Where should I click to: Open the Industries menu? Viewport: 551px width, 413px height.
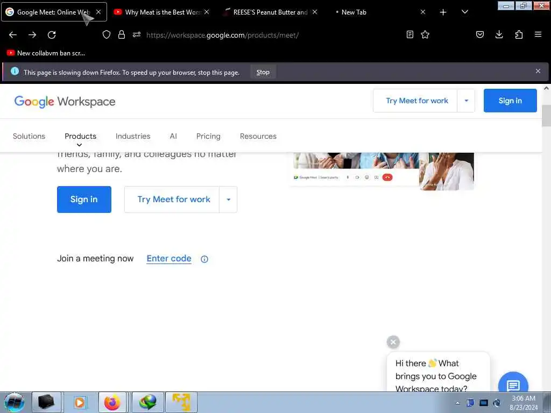coord(133,136)
